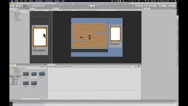
Task: Search the Project panel by type icon
Action: 41,66
